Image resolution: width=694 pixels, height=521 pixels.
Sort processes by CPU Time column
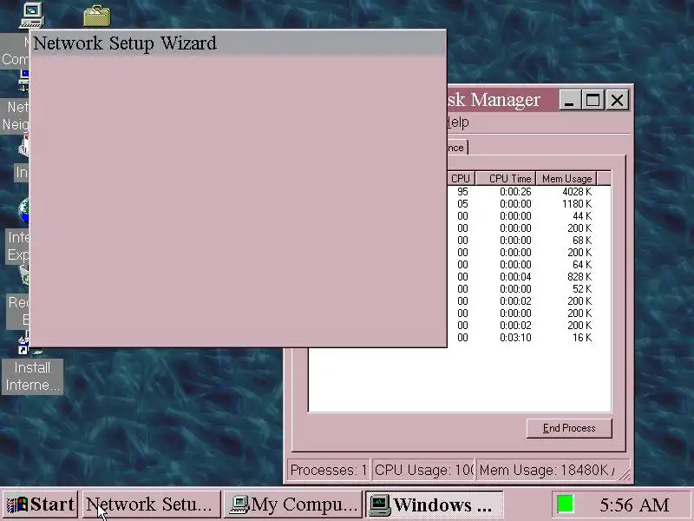tap(506, 179)
